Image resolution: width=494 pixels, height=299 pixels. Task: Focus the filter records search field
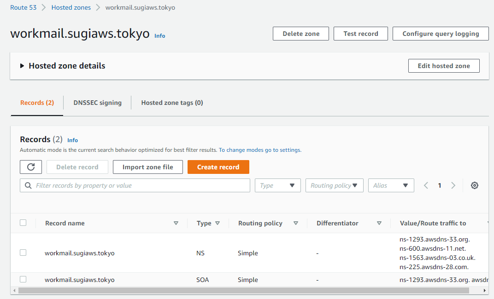(x=135, y=185)
